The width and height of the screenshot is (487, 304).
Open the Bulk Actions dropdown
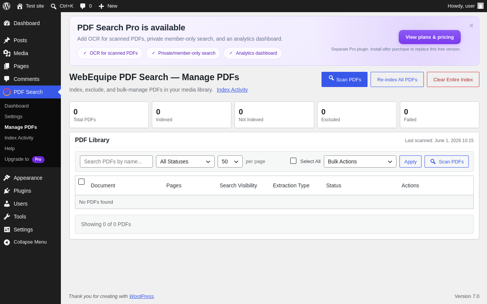[x=360, y=161]
